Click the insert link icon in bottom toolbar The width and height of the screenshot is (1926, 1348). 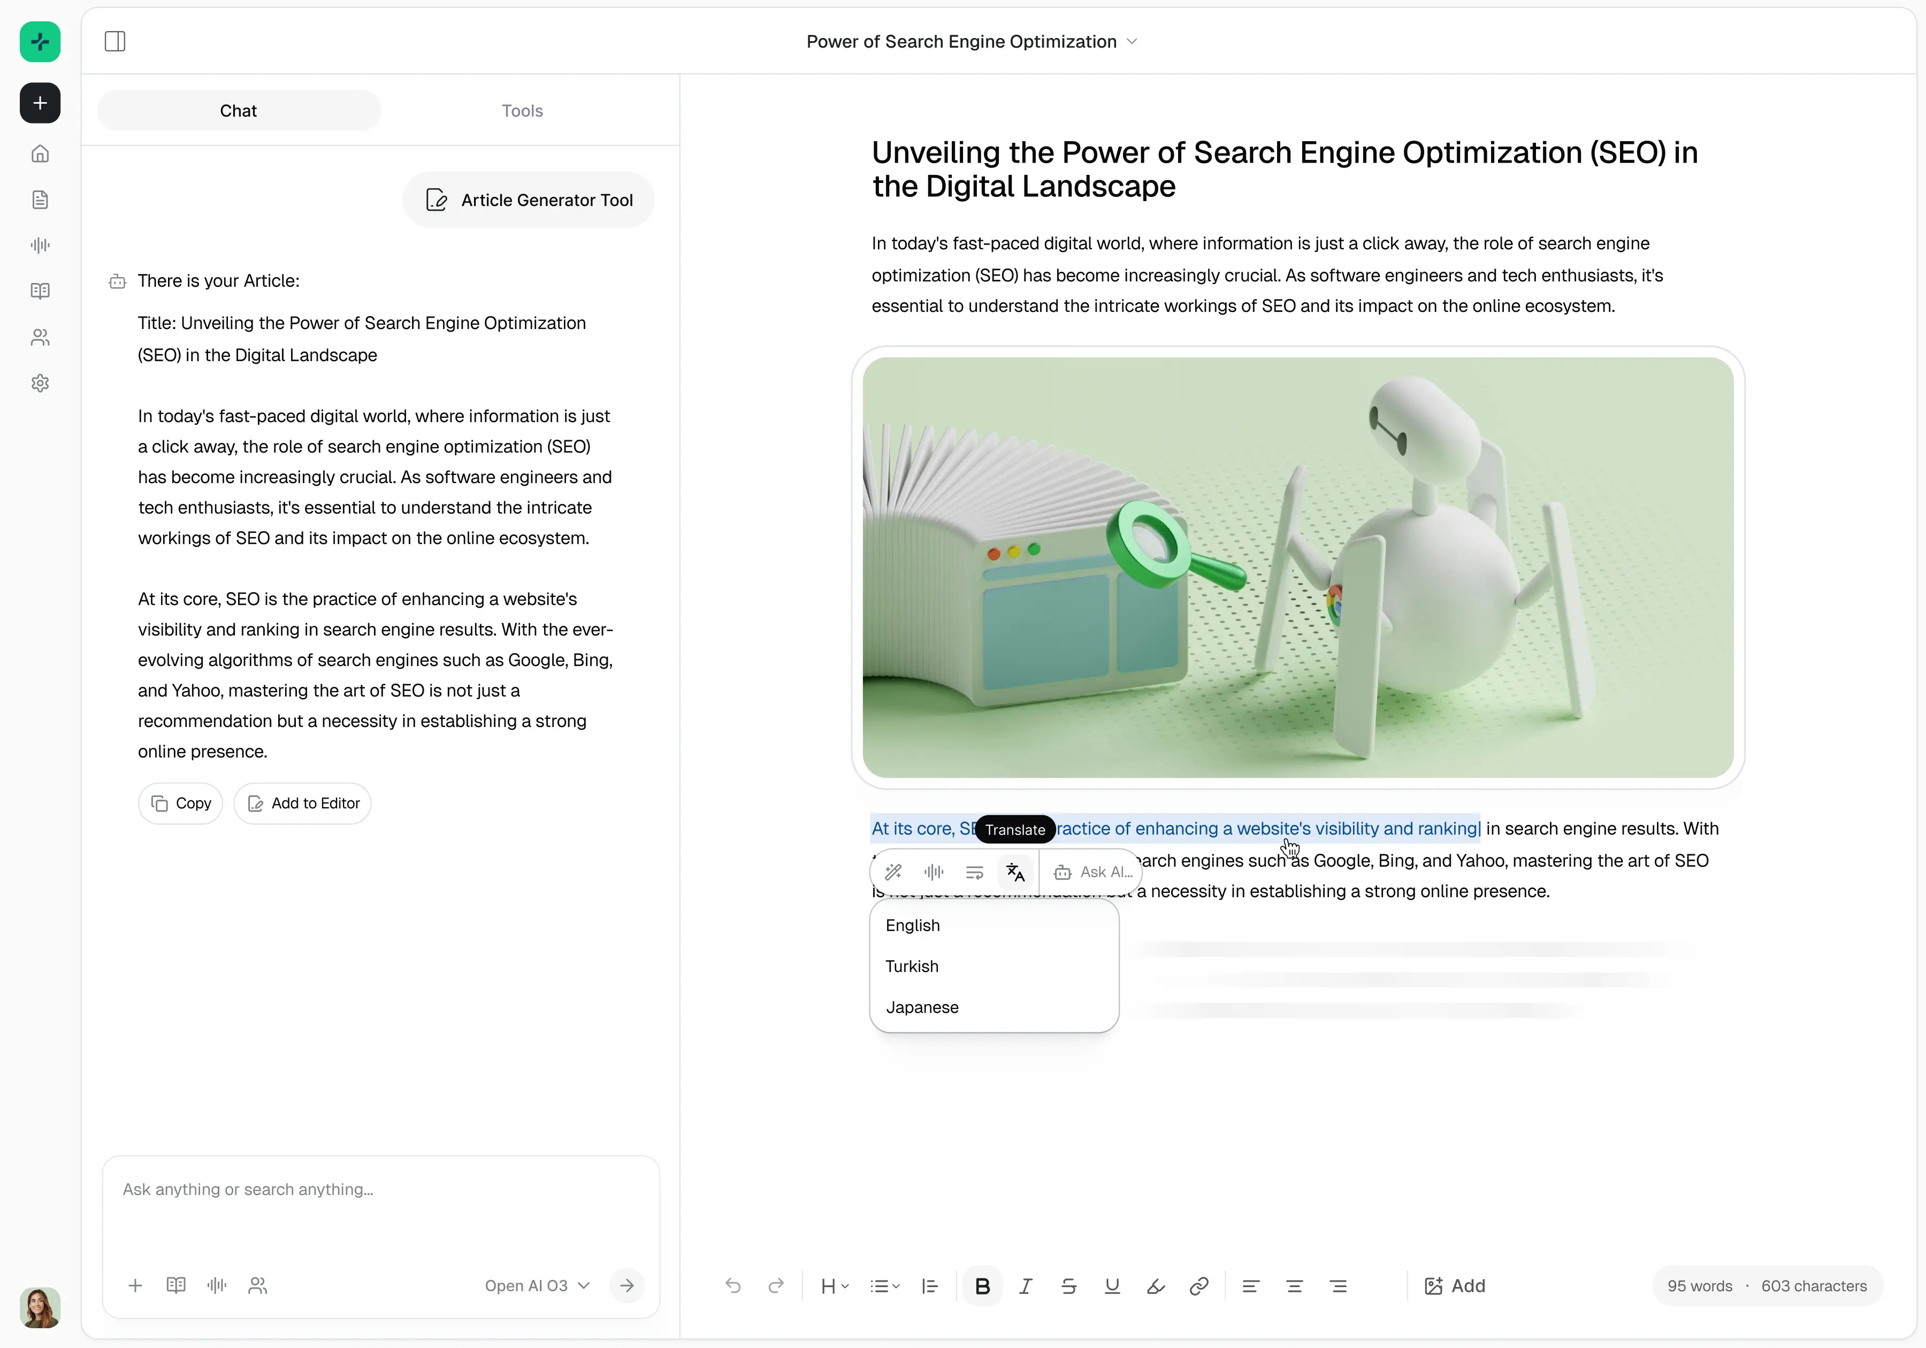click(x=1199, y=1286)
